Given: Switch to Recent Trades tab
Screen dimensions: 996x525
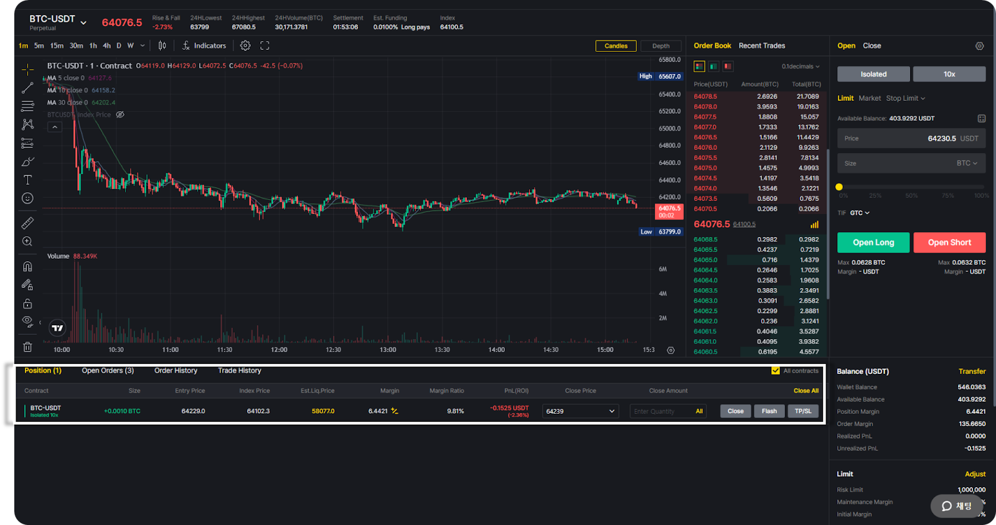Looking at the screenshot, I should (x=761, y=45).
